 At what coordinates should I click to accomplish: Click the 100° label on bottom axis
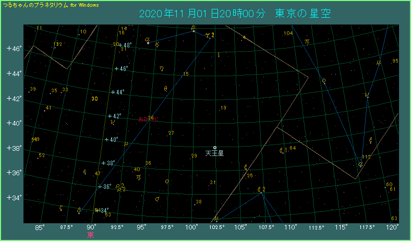191,227
